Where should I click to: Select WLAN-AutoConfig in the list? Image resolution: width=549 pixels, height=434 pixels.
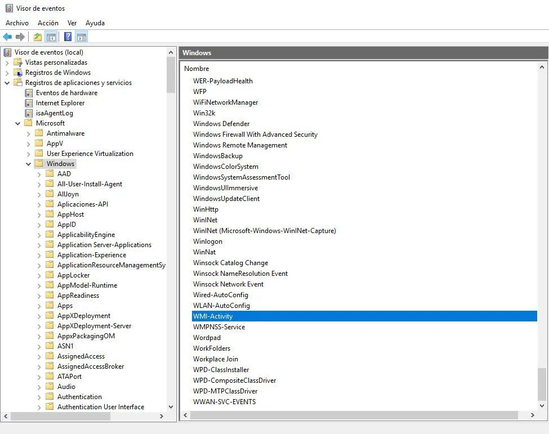click(x=221, y=306)
